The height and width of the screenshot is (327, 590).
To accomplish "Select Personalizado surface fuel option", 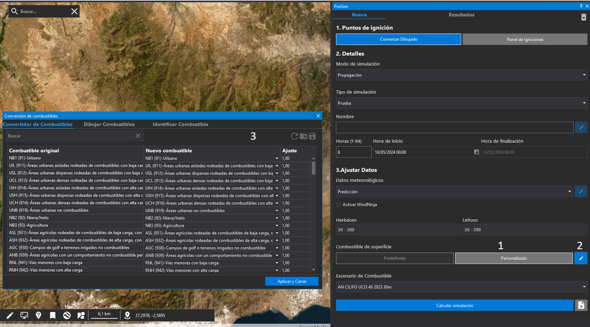I will [514, 258].
